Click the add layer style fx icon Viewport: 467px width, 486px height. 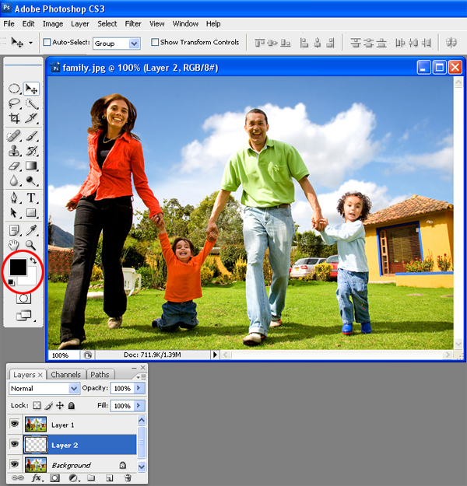click(x=37, y=477)
